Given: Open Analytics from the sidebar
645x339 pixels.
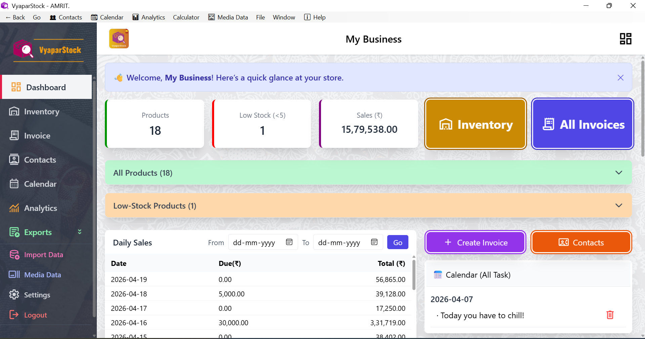Looking at the screenshot, I should (40, 208).
